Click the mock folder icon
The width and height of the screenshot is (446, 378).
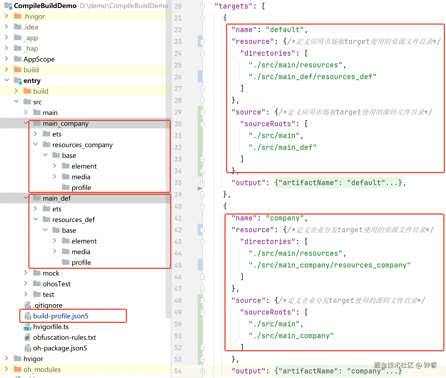[37, 273]
